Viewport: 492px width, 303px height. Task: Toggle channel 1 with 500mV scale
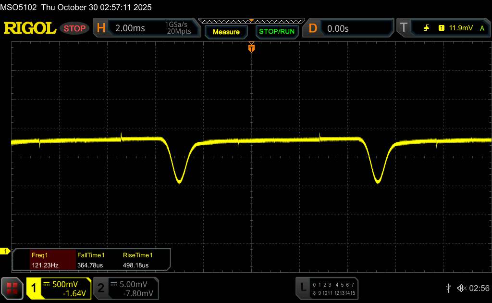pyautogui.click(x=59, y=288)
